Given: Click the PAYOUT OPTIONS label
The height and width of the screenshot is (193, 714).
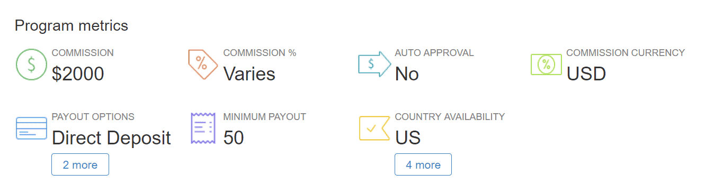Looking at the screenshot, I should (x=93, y=117).
